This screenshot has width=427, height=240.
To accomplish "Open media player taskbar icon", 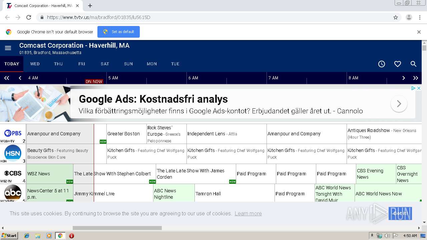I will click(x=49, y=236).
